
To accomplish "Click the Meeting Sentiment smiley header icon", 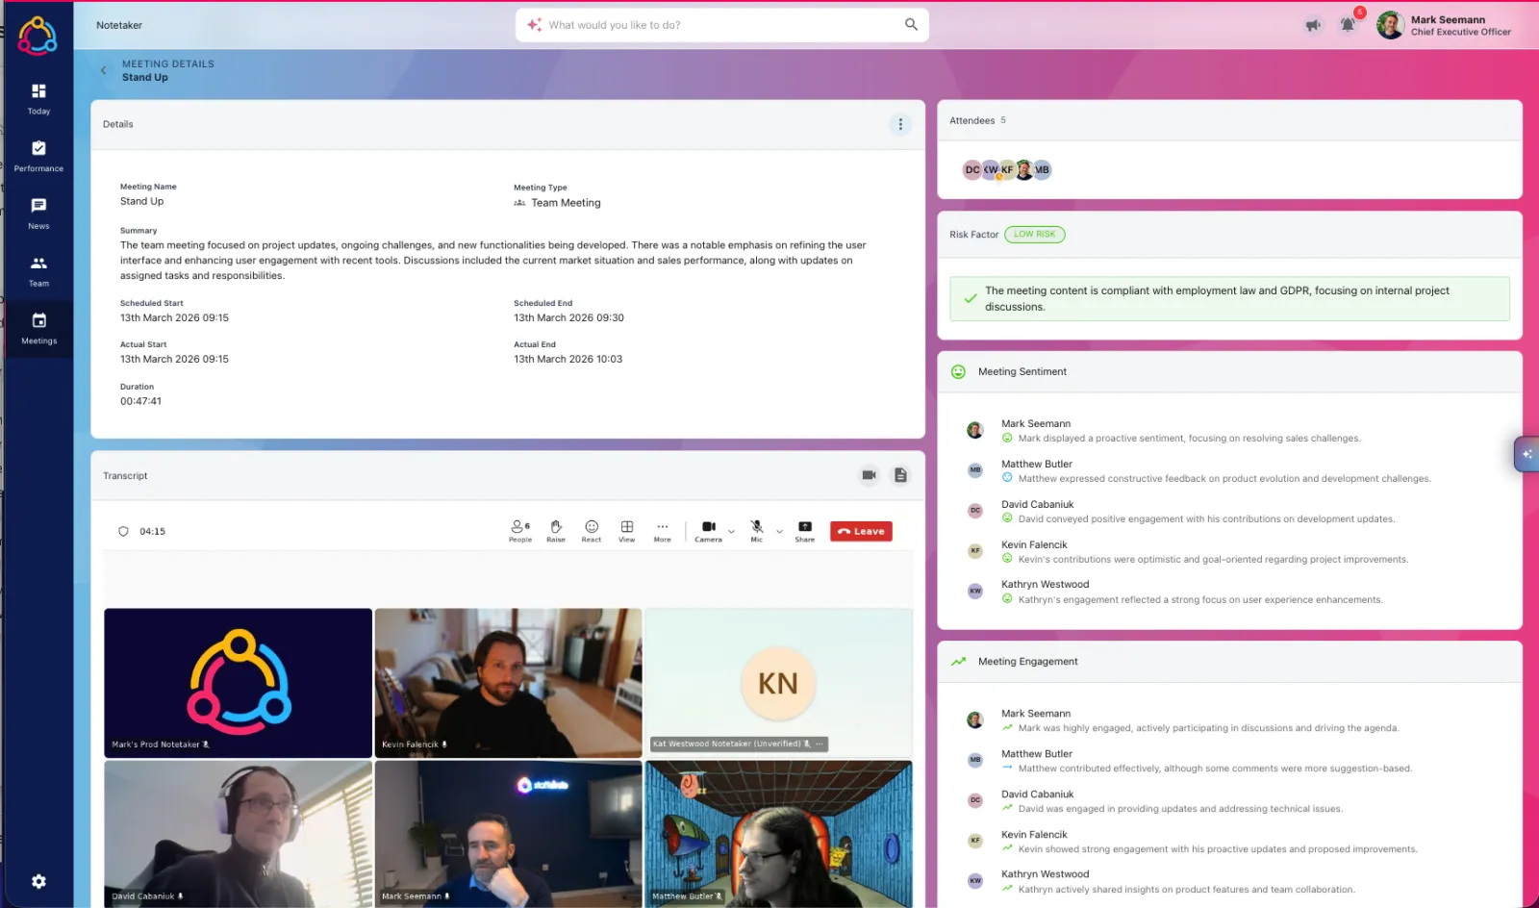I will [x=958, y=371].
